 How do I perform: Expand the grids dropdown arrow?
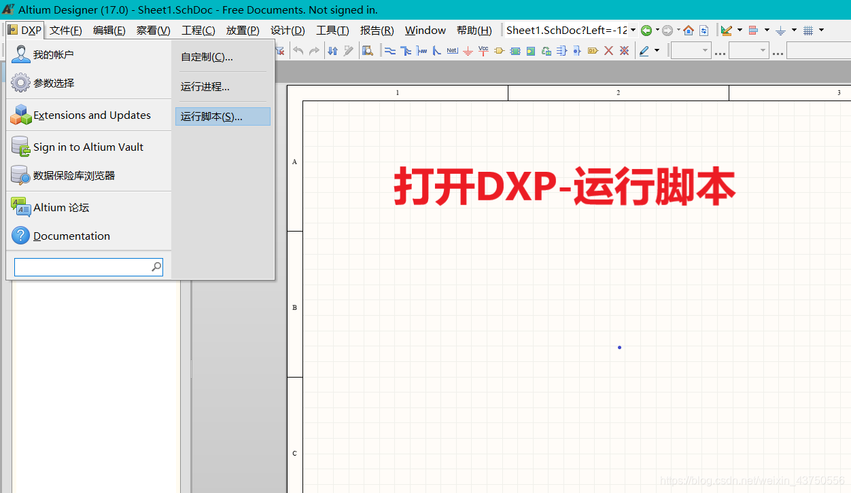point(821,30)
